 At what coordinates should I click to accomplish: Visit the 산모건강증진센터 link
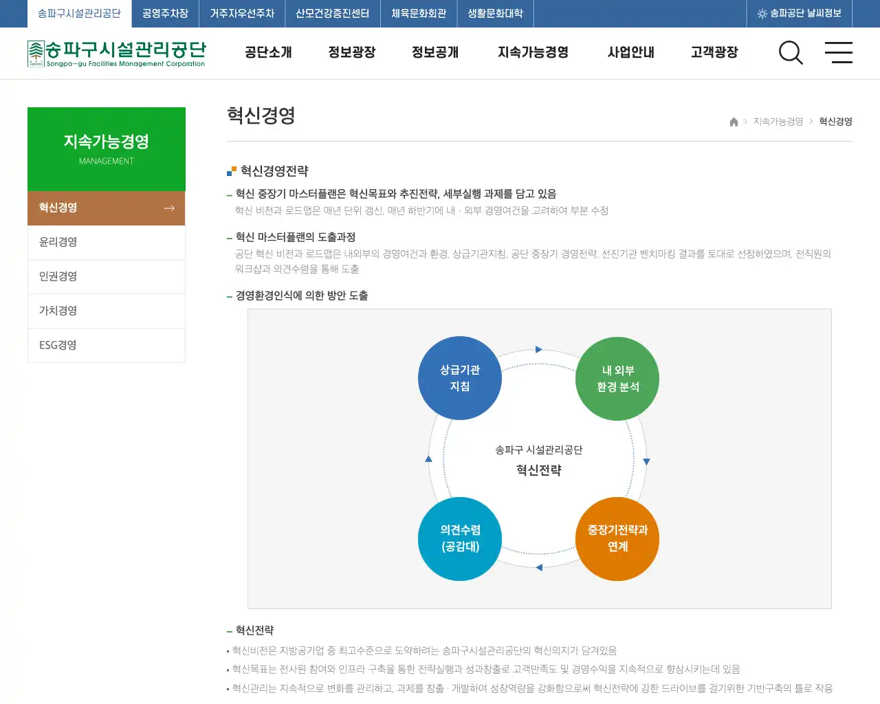[332, 13]
